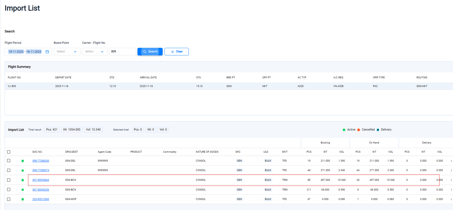
Task: Click the Clear button
Action: pyautogui.click(x=176, y=52)
